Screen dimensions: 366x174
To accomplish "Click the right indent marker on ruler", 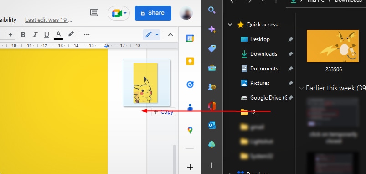I will (x=106, y=46).
